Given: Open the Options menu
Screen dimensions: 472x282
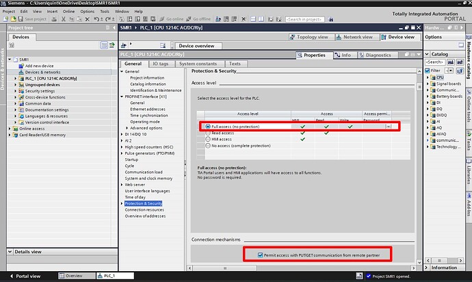Looking at the screenshot, I should pos(88,12).
